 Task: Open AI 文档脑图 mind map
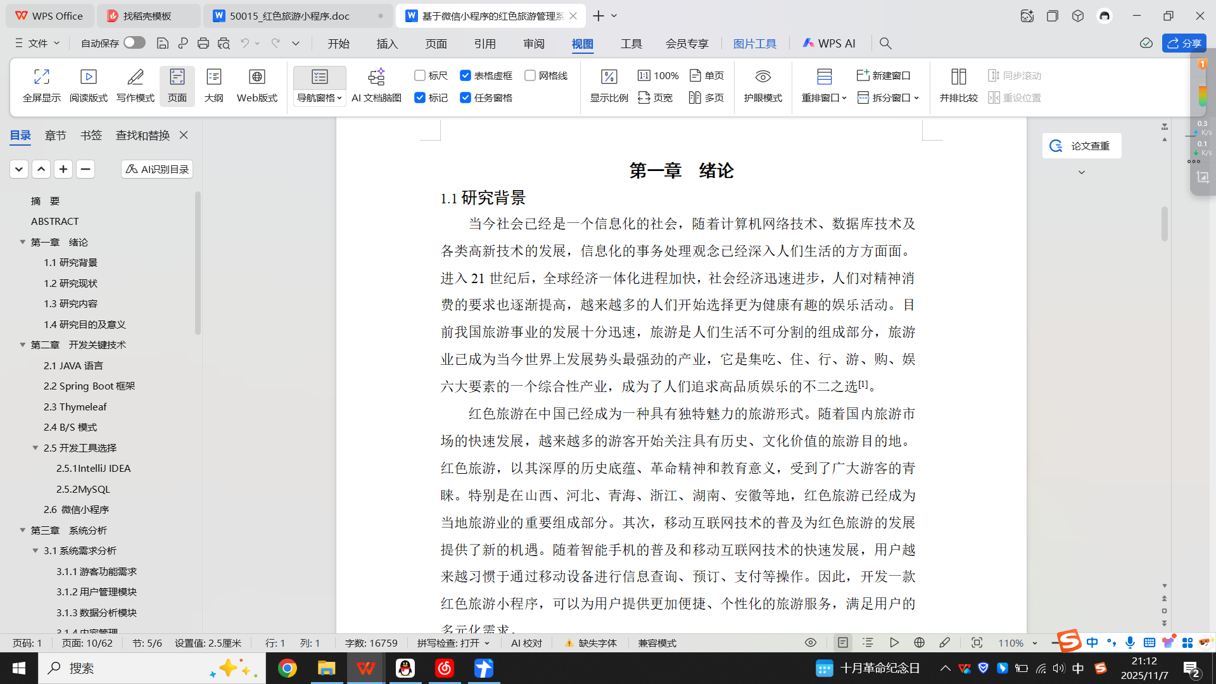pos(376,77)
